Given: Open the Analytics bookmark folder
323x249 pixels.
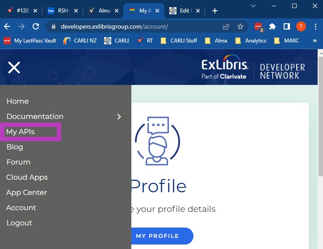Looking at the screenshot, I should 251,41.
